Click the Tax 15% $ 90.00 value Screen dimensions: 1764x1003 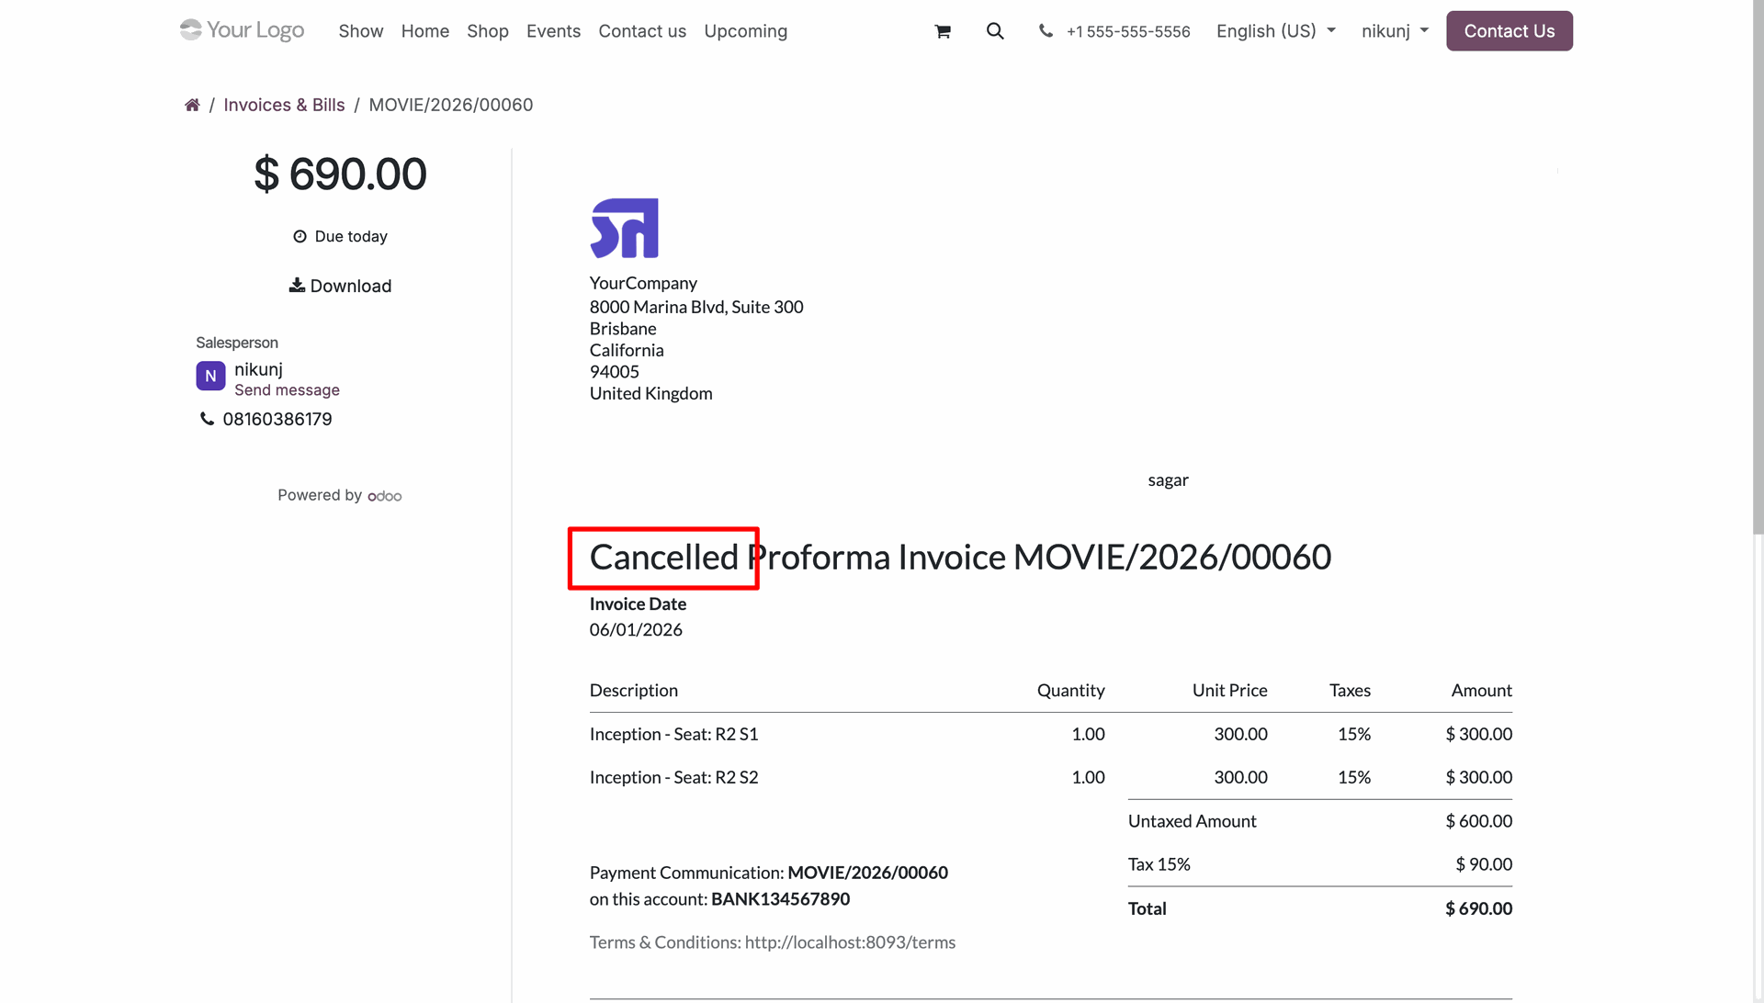1484,864
